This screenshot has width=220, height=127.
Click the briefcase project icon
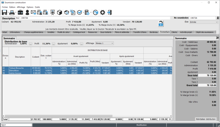[20, 12]
